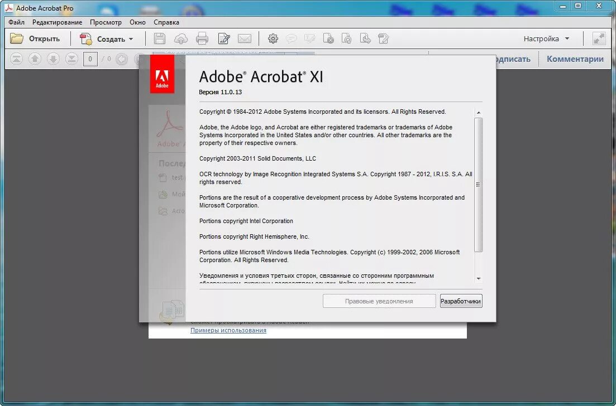Click the Открыть (Open) folder button
Image resolution: width=616 pixels, height=406 pixels.
(35, 38)
